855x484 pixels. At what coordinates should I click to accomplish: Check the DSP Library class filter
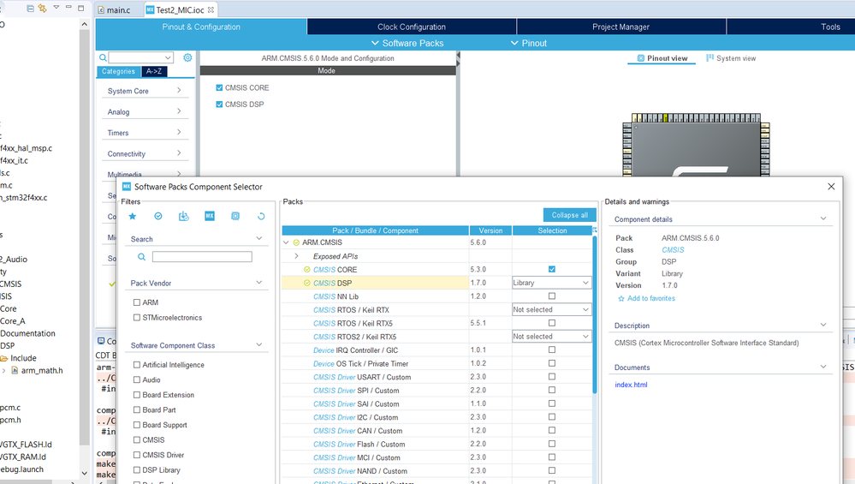tap(137, 469)
